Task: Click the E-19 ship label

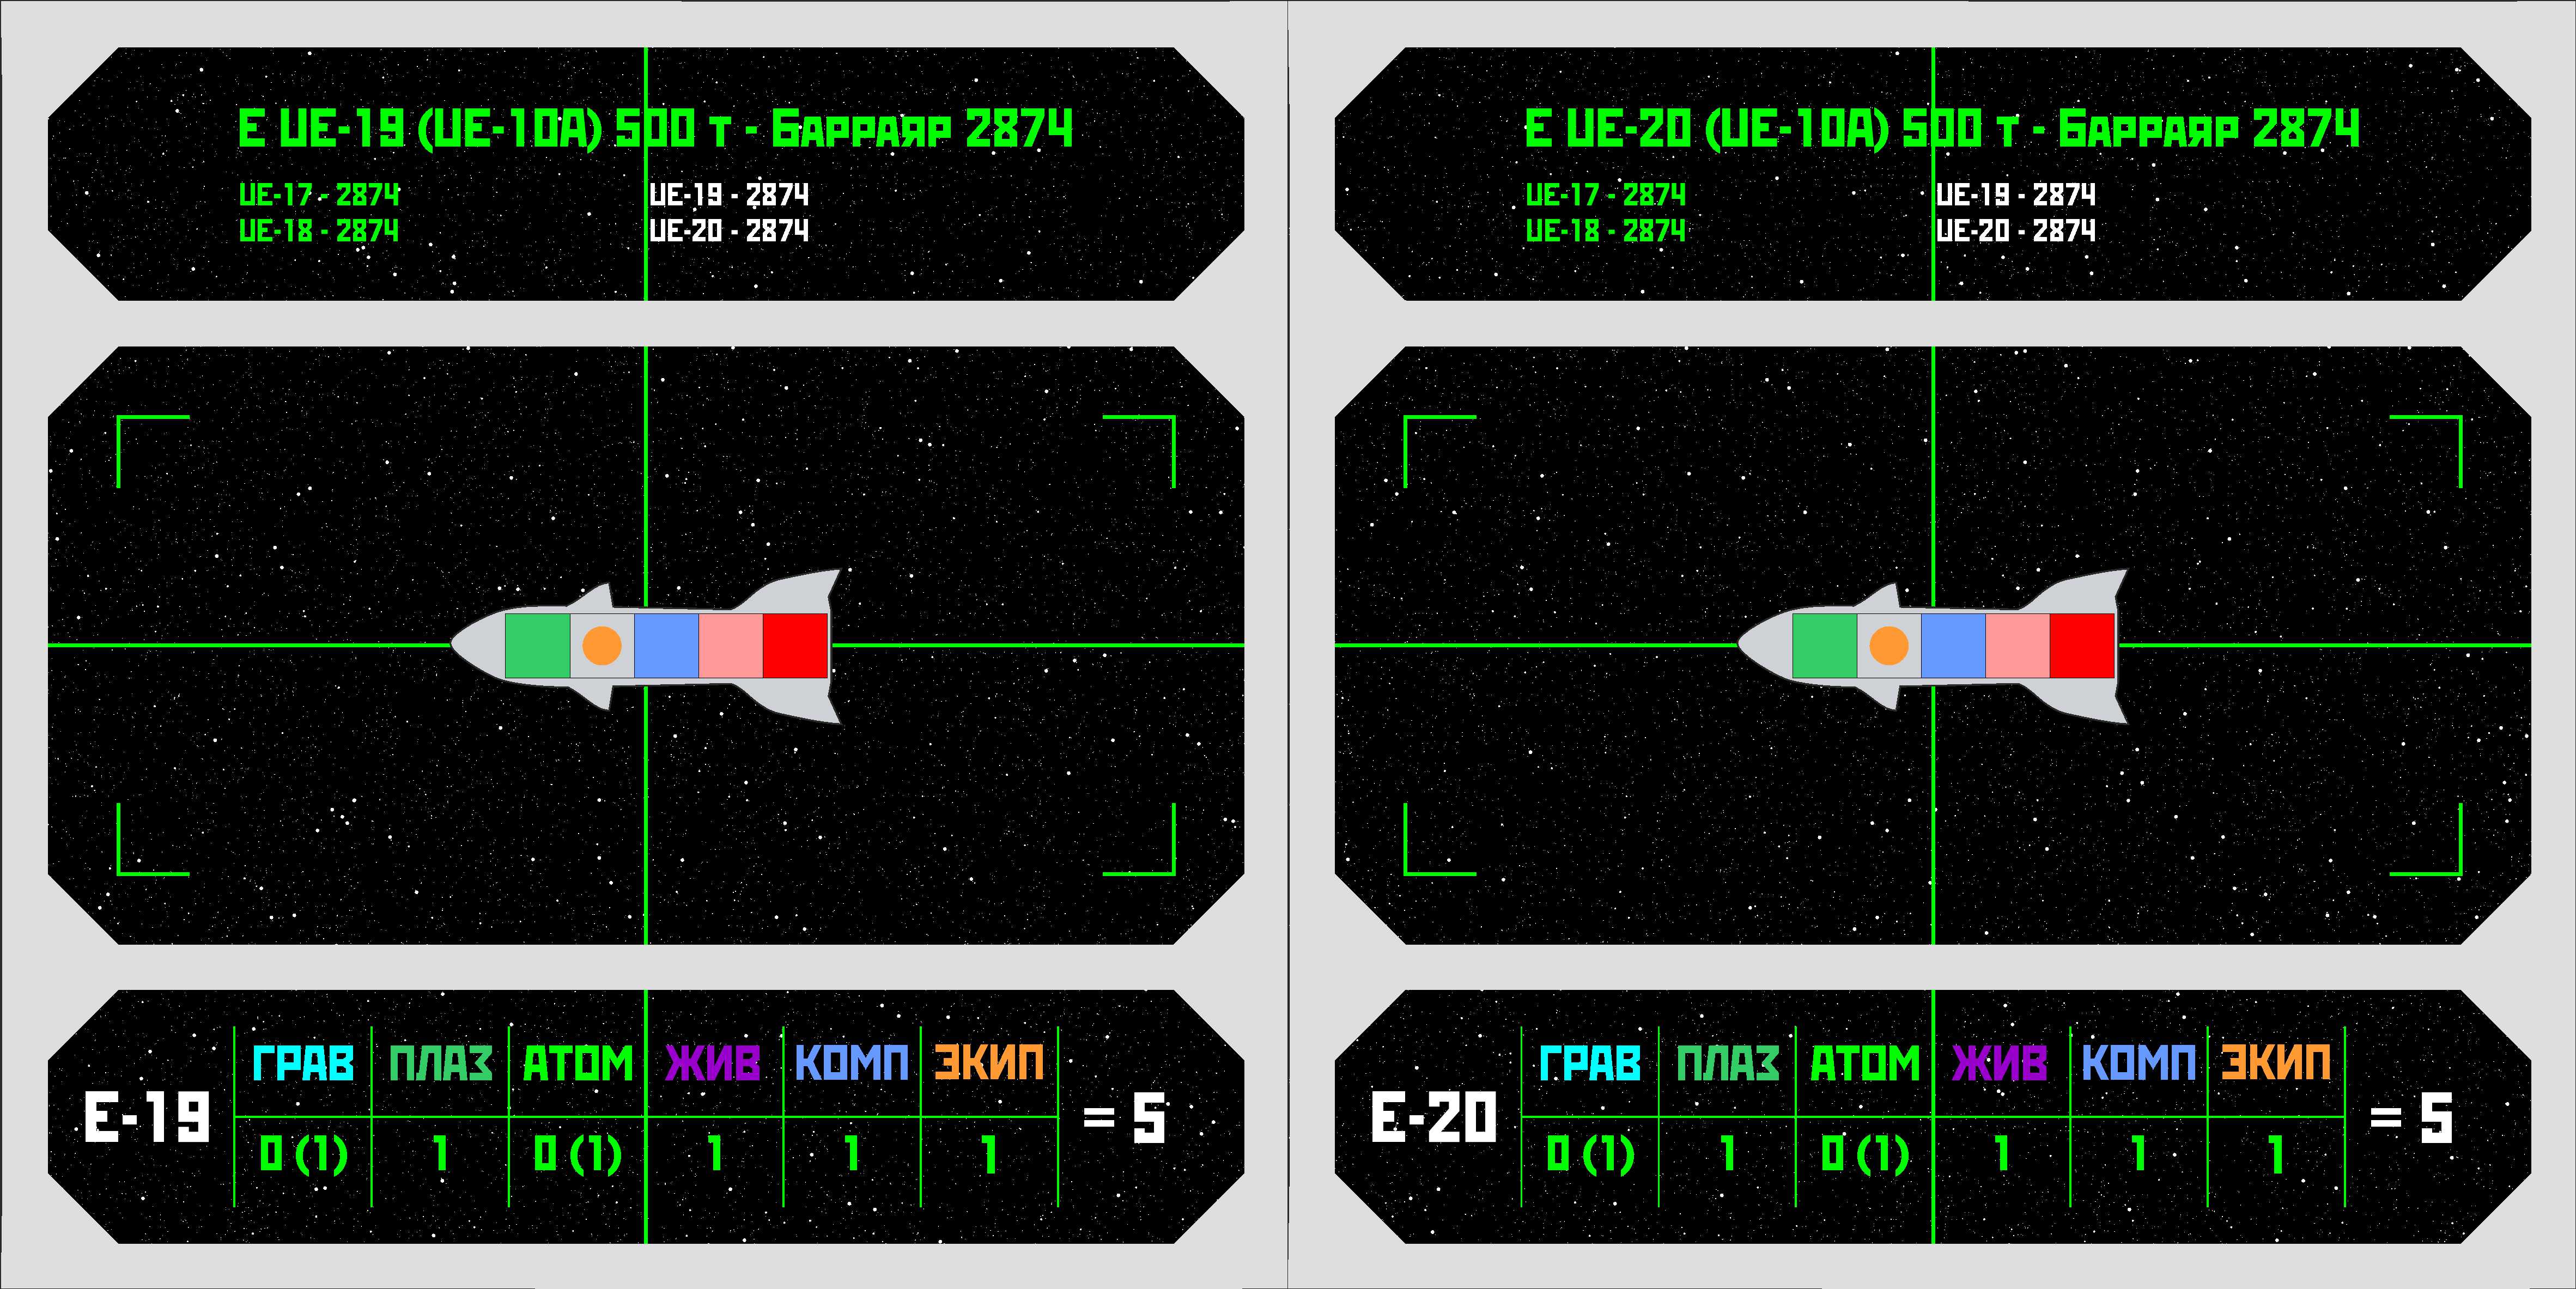Action: pos(148,1118)
